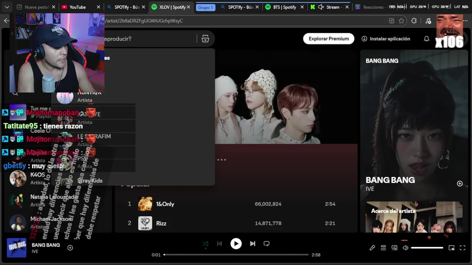Go to the previous track

[219, 244]
